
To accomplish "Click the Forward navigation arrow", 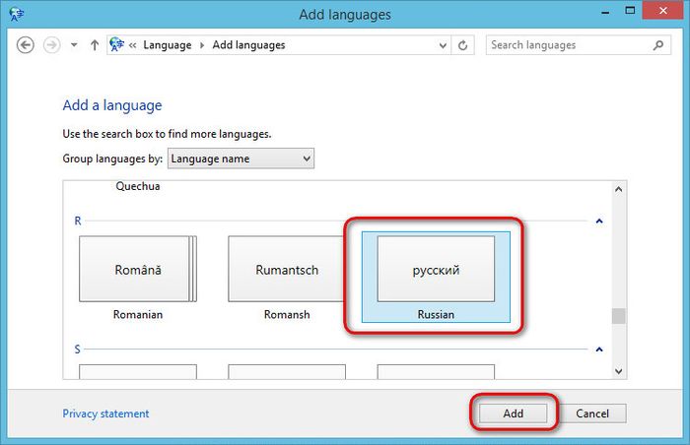I will tap(51, 45).
